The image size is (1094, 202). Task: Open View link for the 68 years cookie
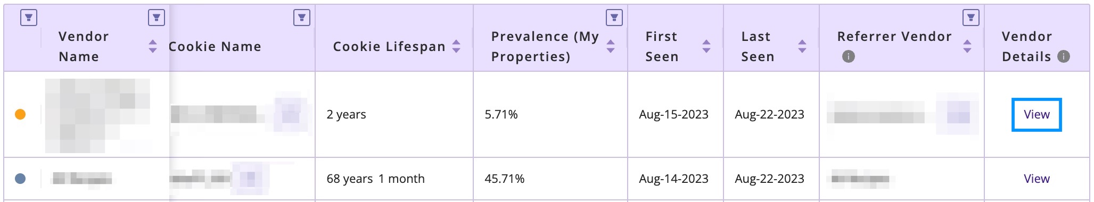(1037, 179)
